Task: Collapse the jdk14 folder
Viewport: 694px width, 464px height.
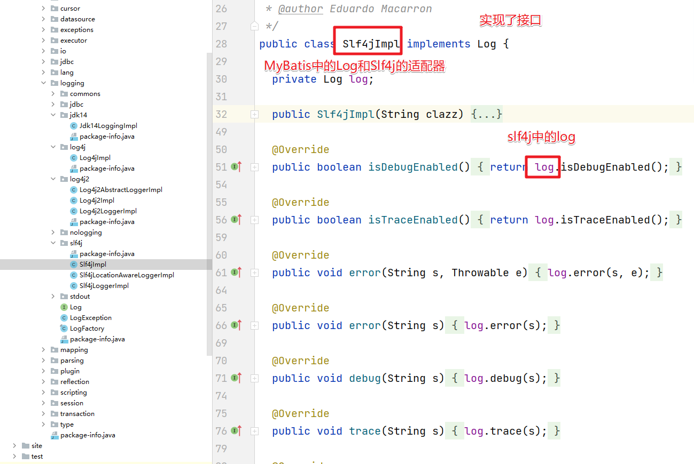Action: [53, 115]
